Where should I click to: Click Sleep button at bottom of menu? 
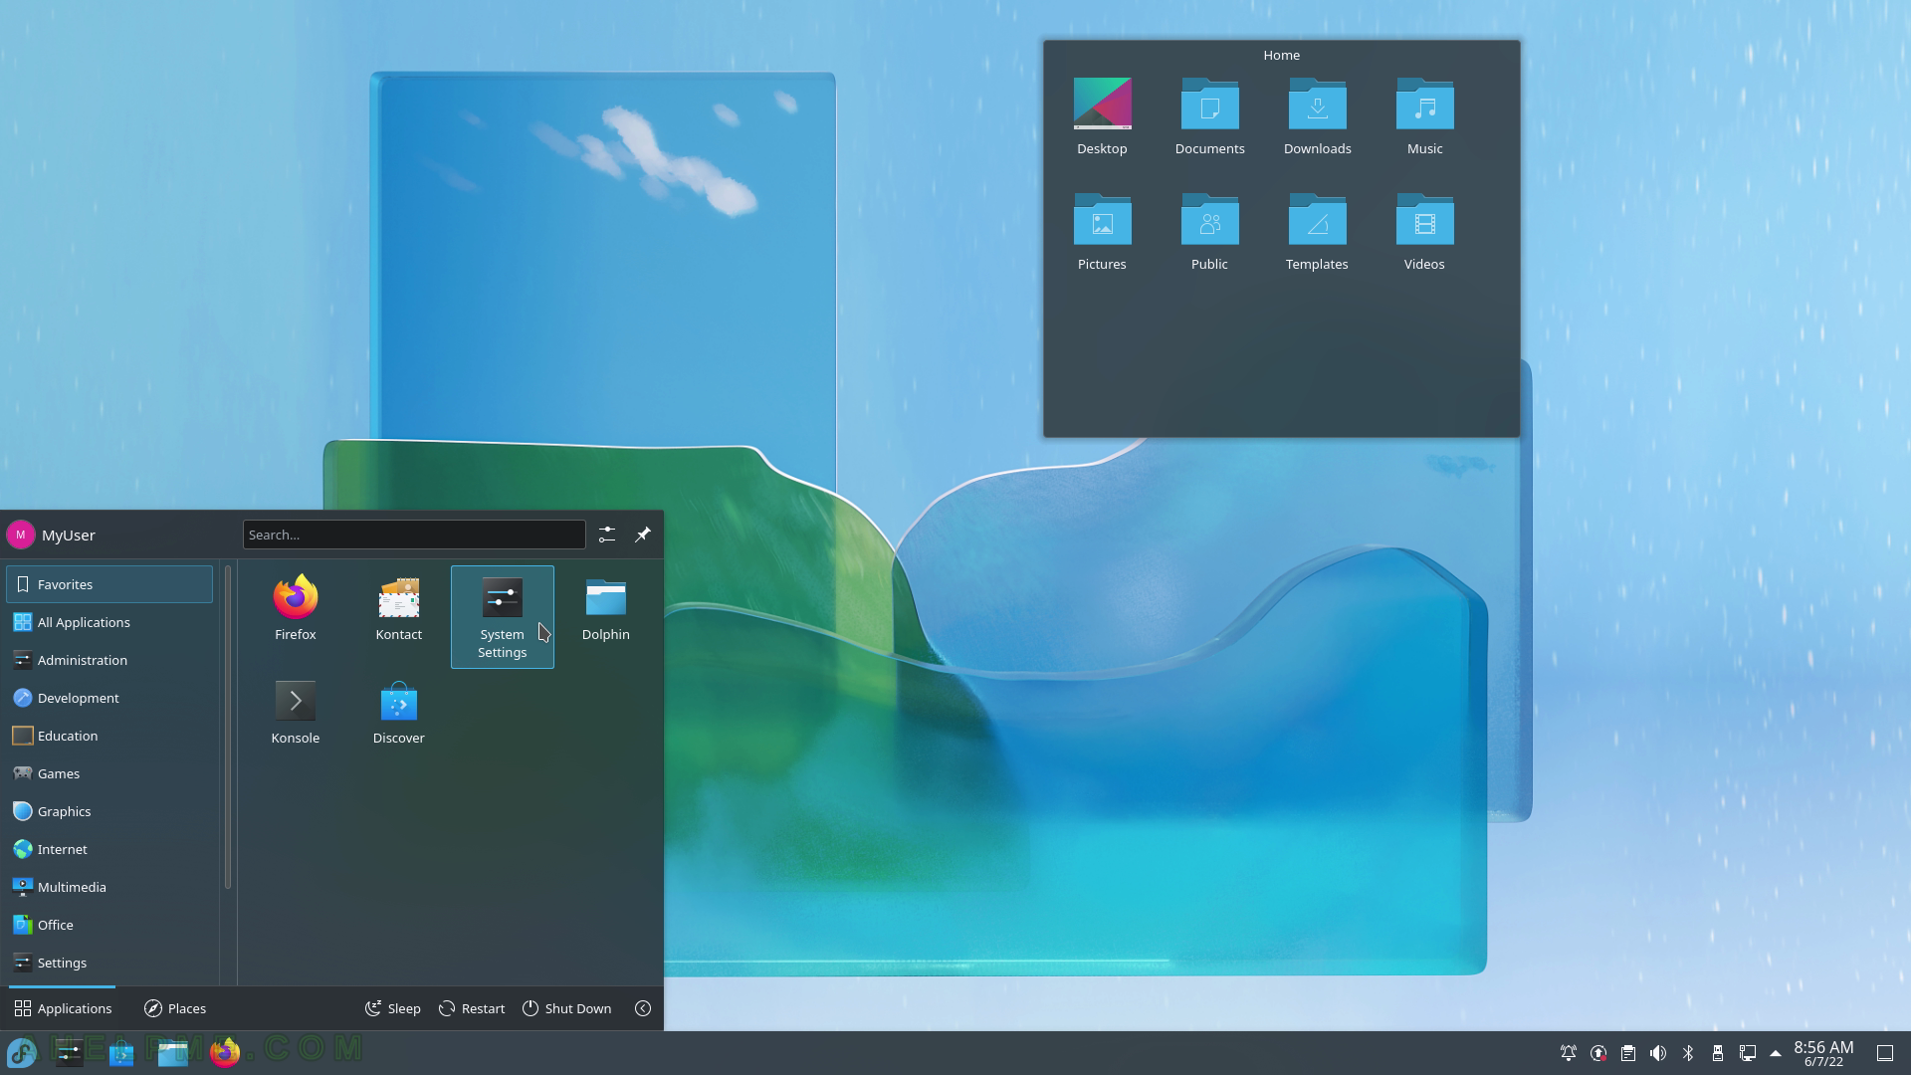[392, 1008]
